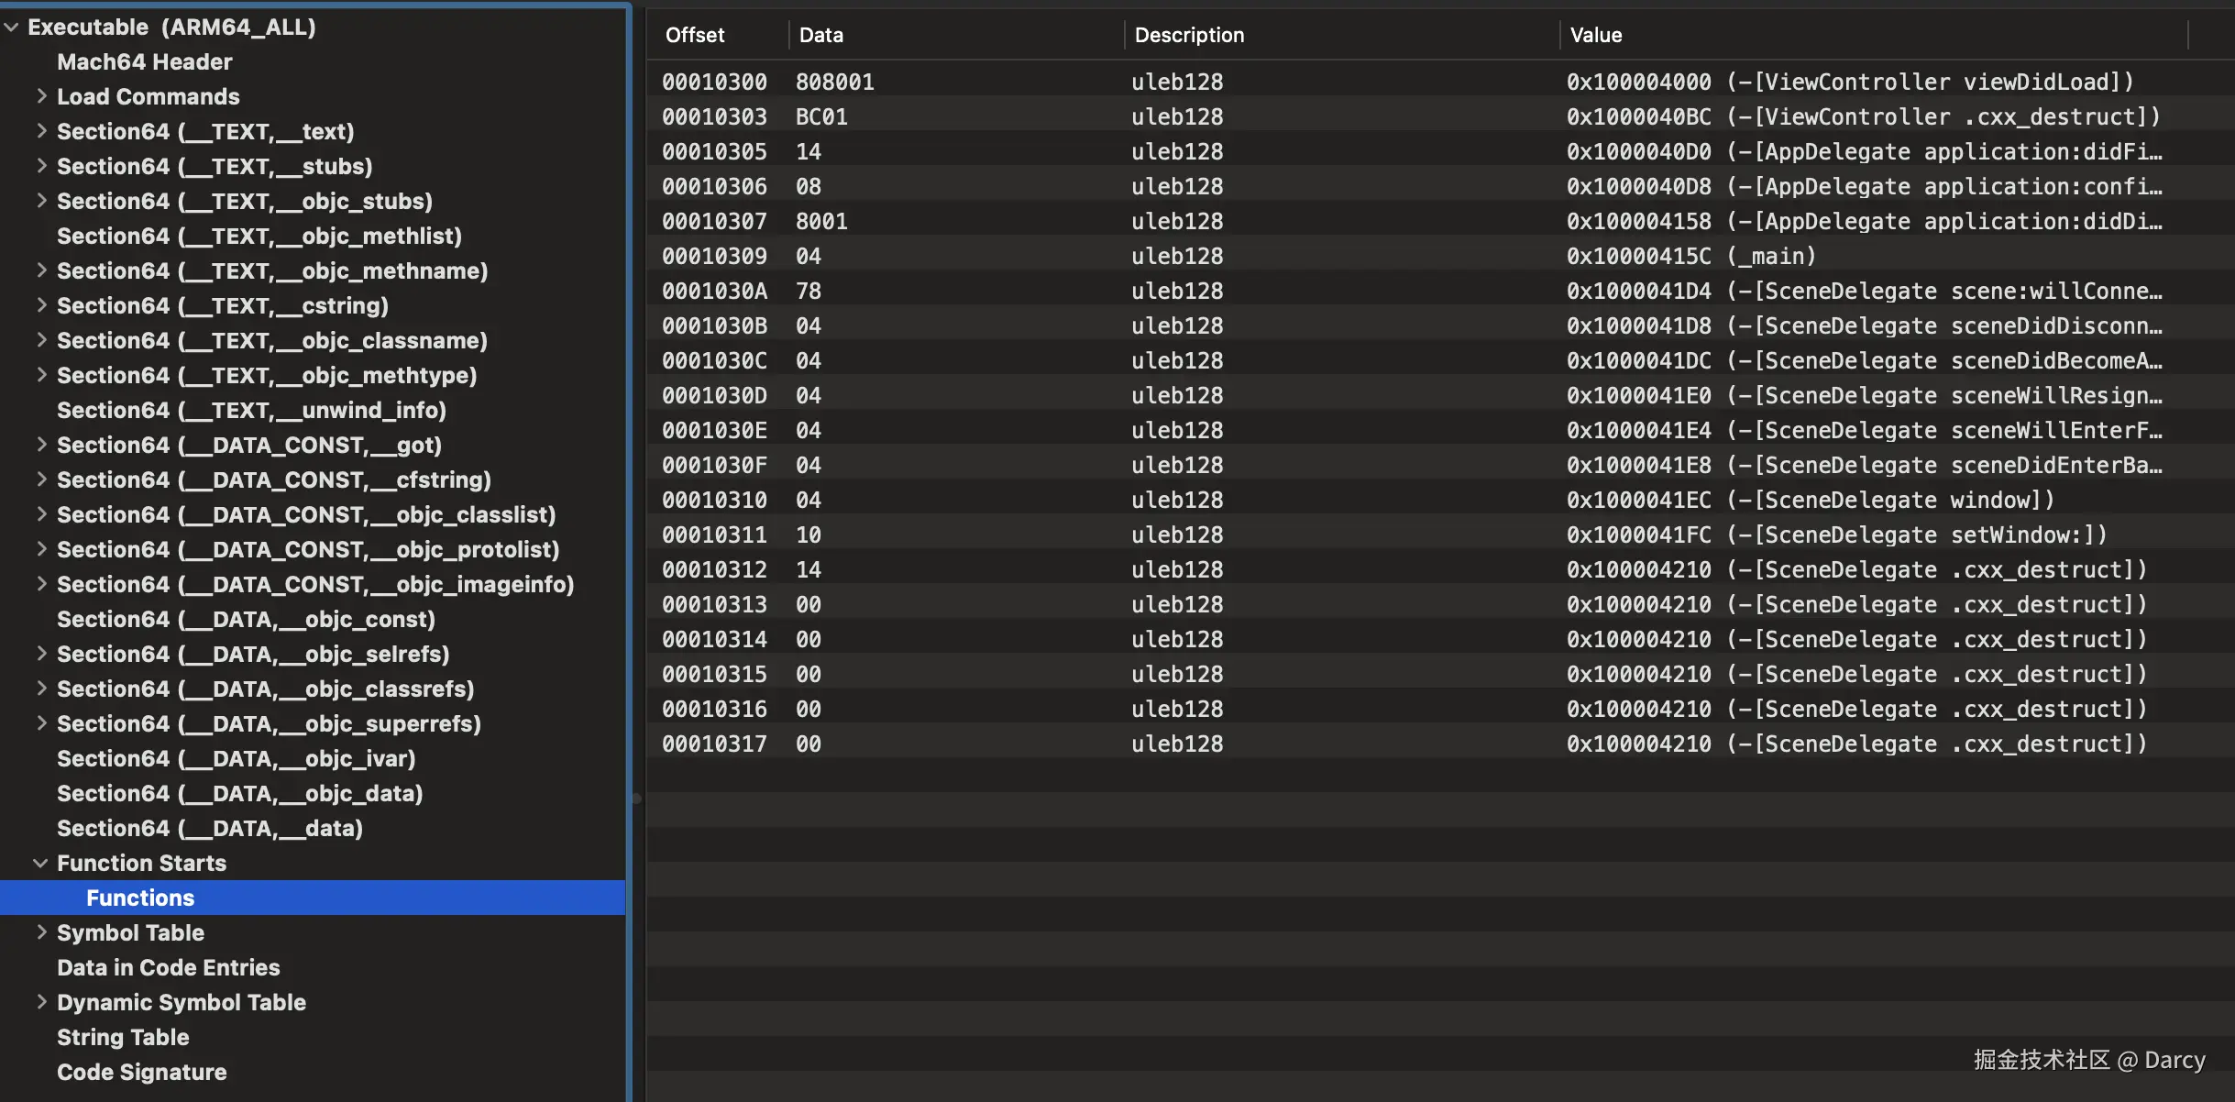Sort by the Value column header
This screenshot has width=2235, height=1102.
point(1595,35)
